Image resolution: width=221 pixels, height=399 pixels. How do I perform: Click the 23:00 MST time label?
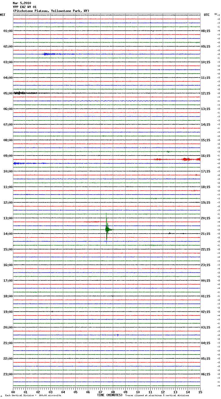click(8, 374)
